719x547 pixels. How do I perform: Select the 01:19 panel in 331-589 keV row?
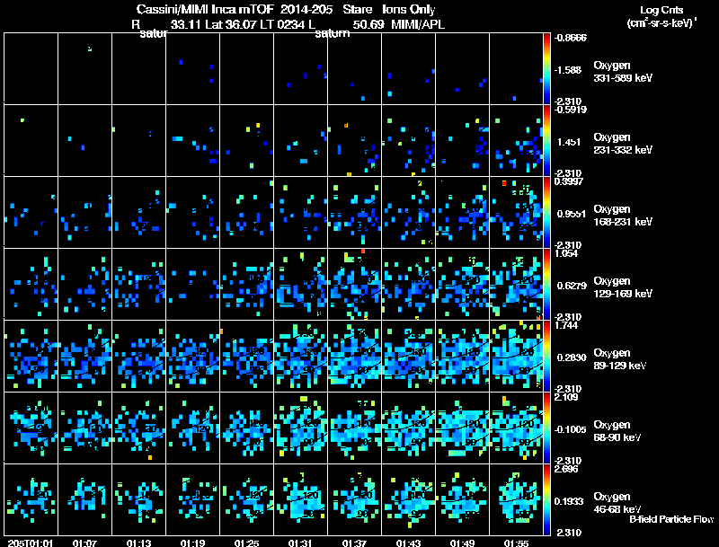(193, 69)
